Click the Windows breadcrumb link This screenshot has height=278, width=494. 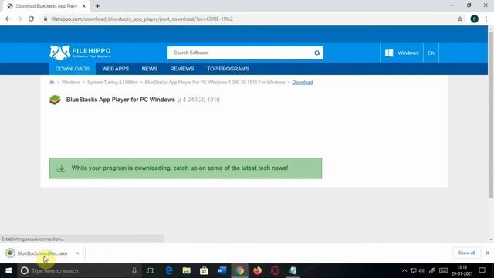(71, 83)
